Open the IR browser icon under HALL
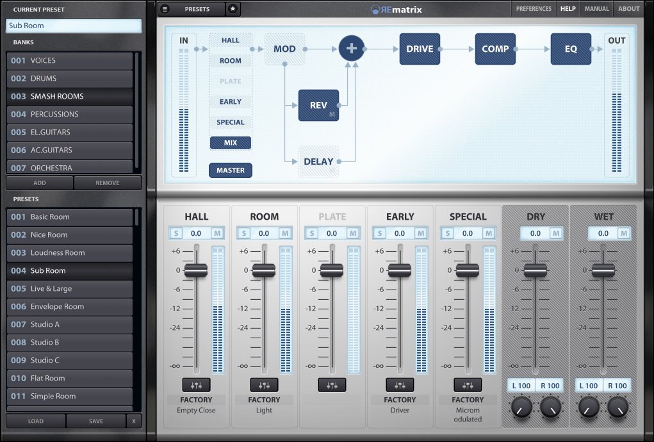 tap(196, 385)
